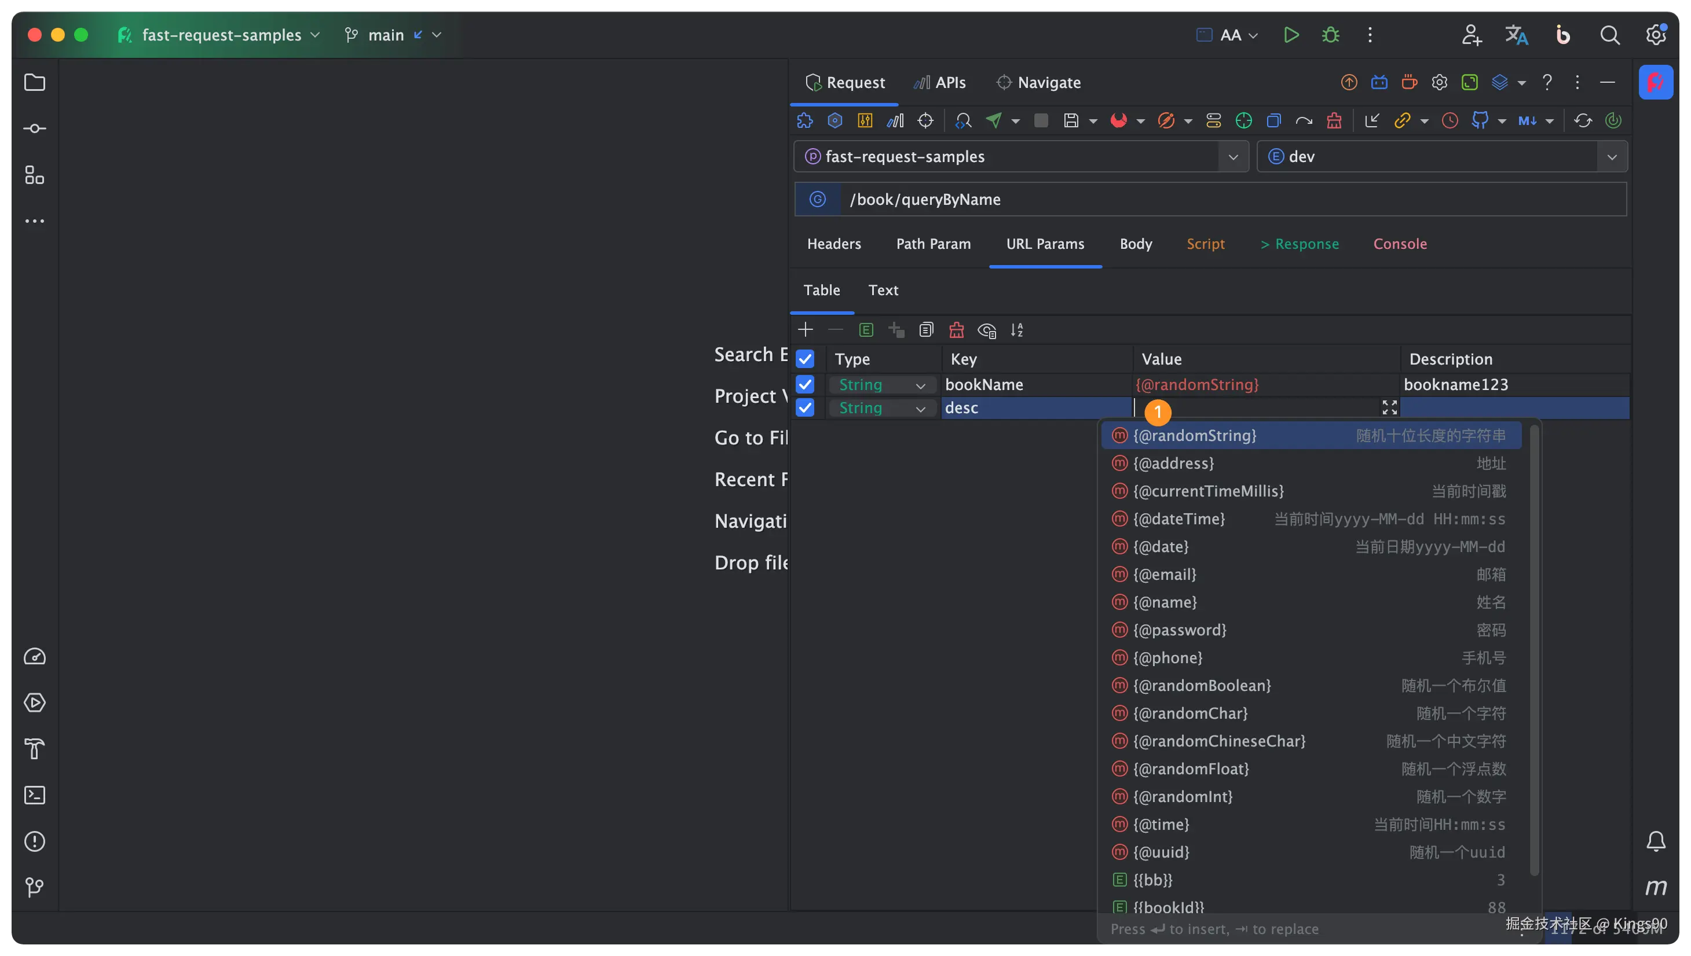Open Fast Request settings gear in panel header

pyautogui.click(x=1439, y=82)
